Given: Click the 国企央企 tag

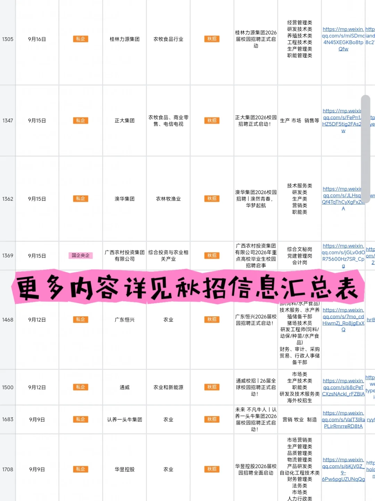Looking at the screenshot, I should 81,255.
